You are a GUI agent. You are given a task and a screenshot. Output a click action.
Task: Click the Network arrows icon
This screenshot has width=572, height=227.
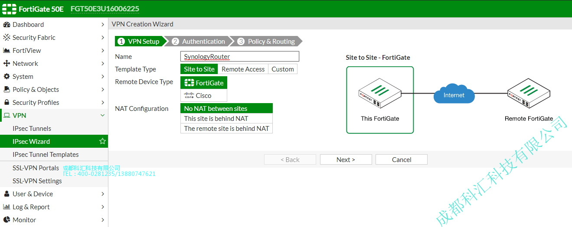click(x=7, y=64)
